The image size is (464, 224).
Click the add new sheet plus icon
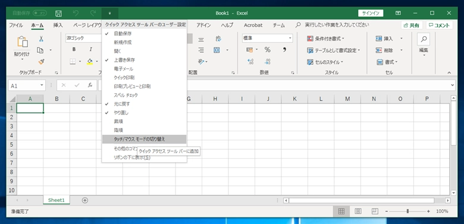tap(85, 200)
